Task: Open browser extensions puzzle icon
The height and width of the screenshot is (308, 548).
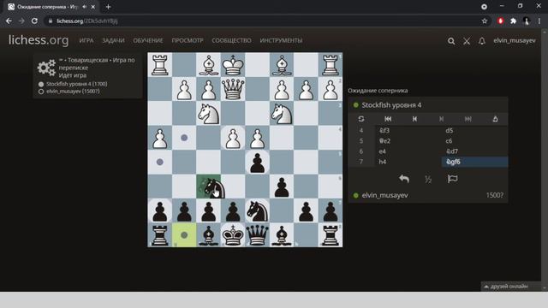Action: point(513,21)
